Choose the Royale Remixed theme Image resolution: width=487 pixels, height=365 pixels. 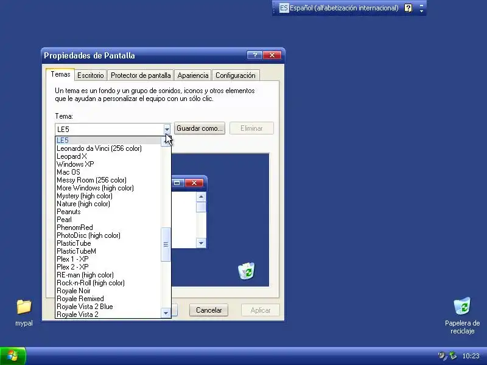[108, 299]
